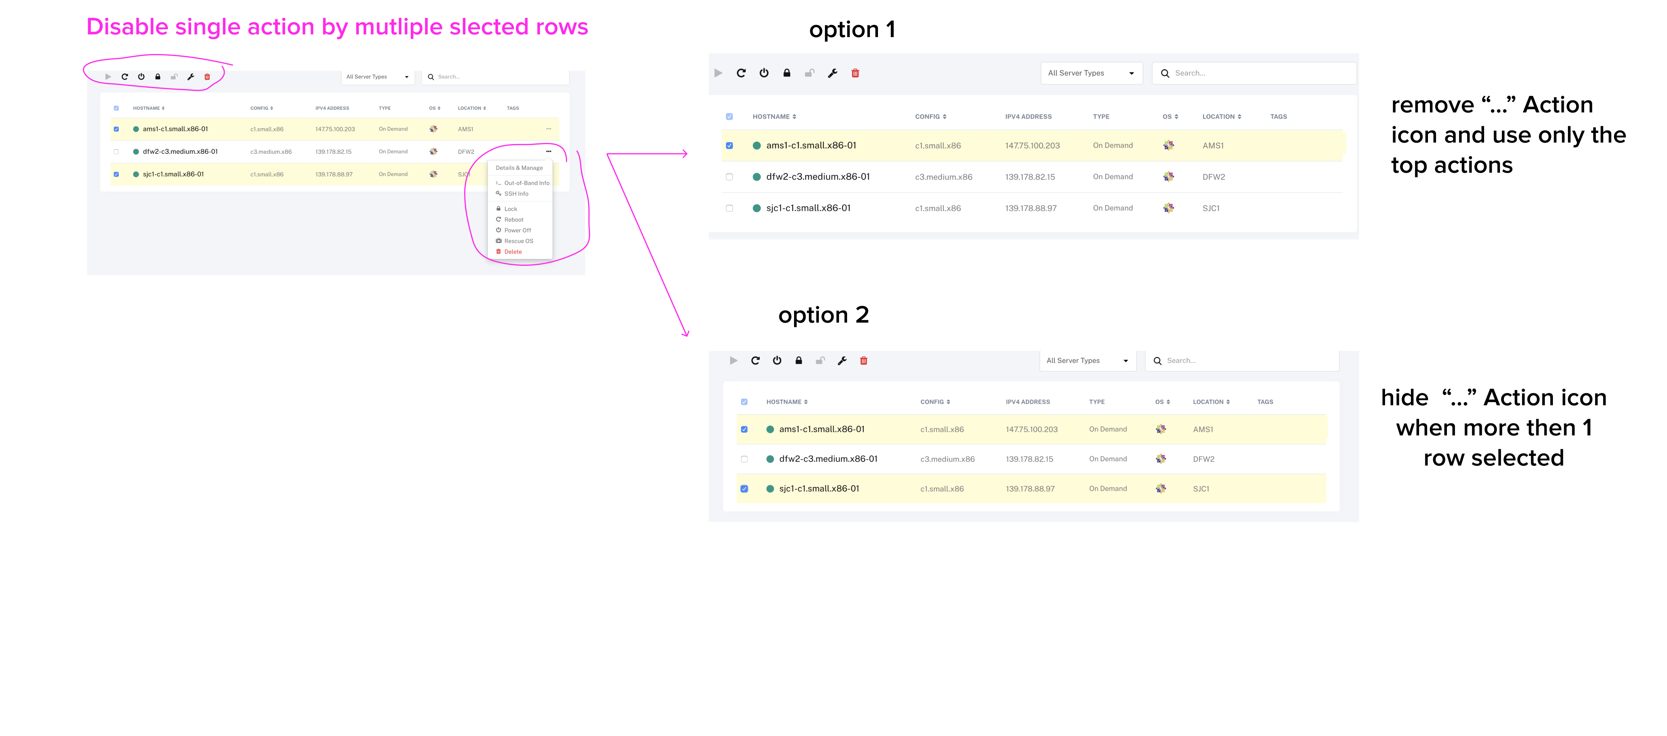Check dfw2-c3.medium.x86-01 row checkbox in option 1
The image size is (1667, 736).
[x=729, y=177]
